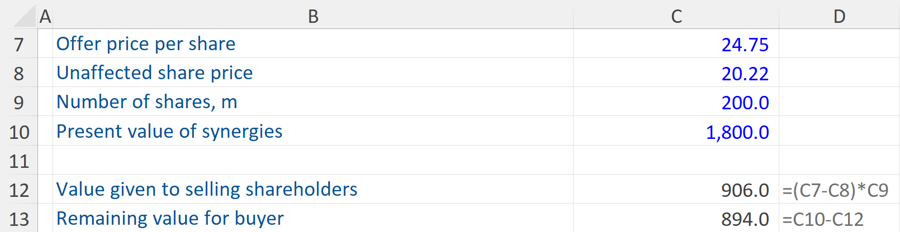Click the offer price value 24.75
This screenshot has width=900, height=232.
coord(745,45)
